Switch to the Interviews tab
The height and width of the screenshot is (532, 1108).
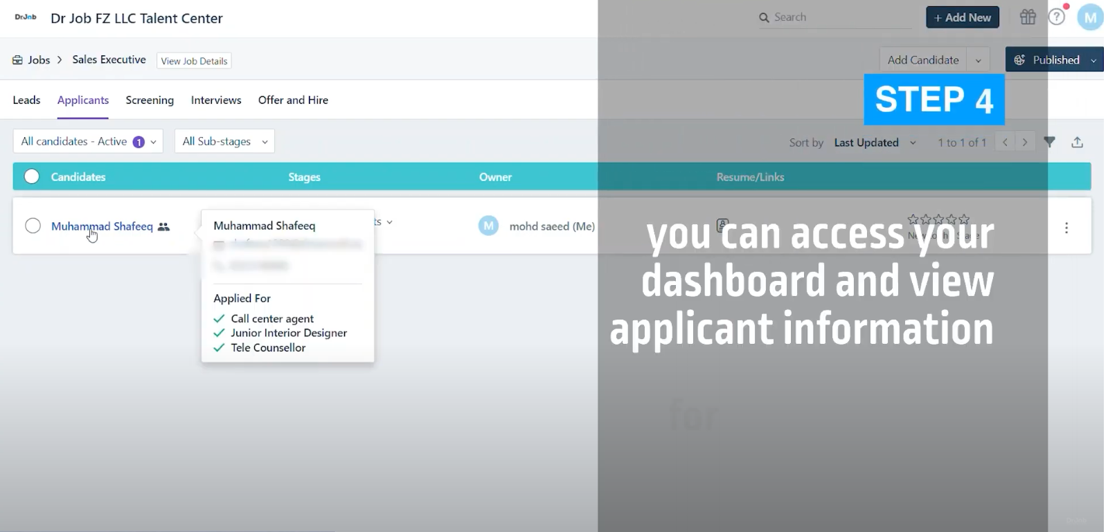pyautogui.click(x=216, y=100)
